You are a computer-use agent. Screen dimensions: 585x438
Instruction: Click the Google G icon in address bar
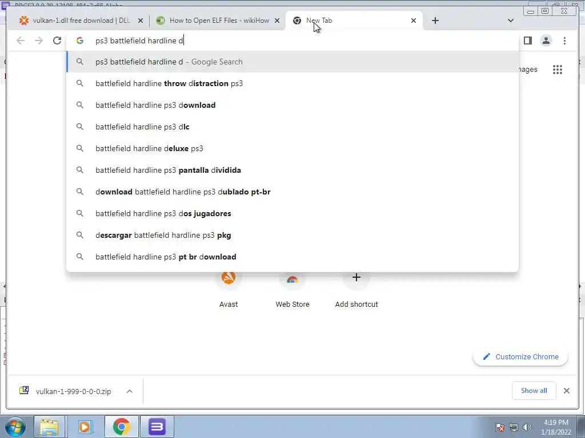(80, 40)
